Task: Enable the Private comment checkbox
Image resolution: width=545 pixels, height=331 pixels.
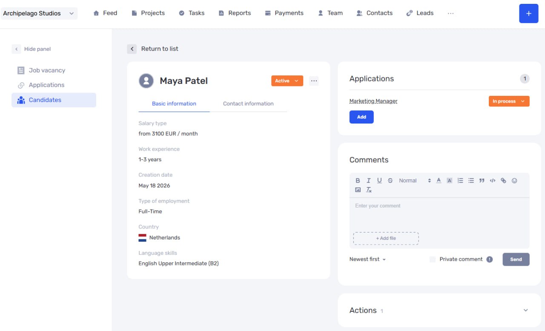Action: (433, 259)
